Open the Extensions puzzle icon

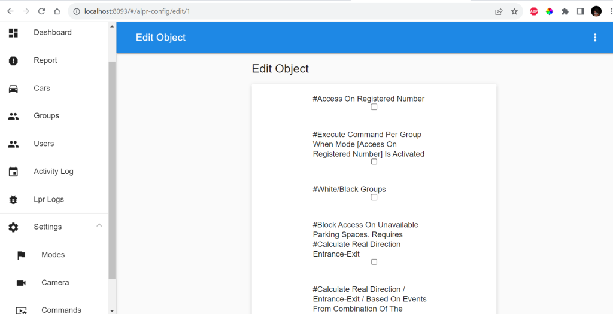(x=565, y=11)
